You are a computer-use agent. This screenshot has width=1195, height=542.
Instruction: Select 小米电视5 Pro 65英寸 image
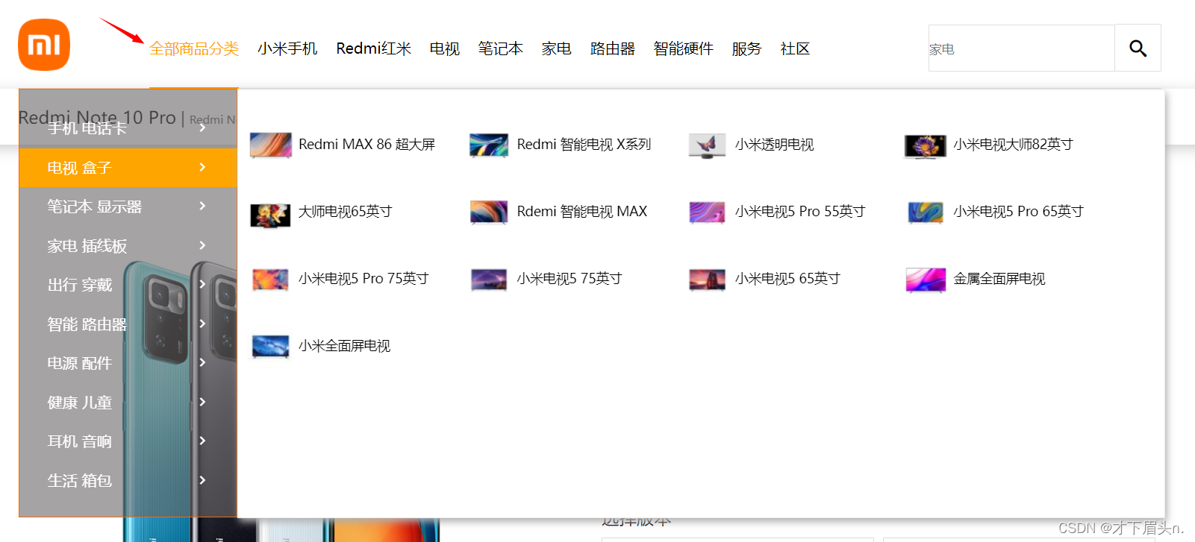point(926,212)
